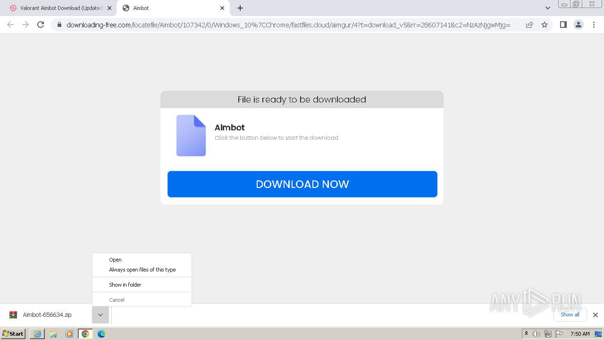Show hidden system tray icons
This screenshot has height=340, width=604.
coord(527,333)
